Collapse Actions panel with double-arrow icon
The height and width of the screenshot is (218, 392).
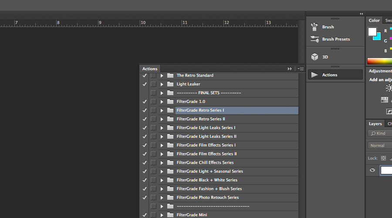coord(290,68)
